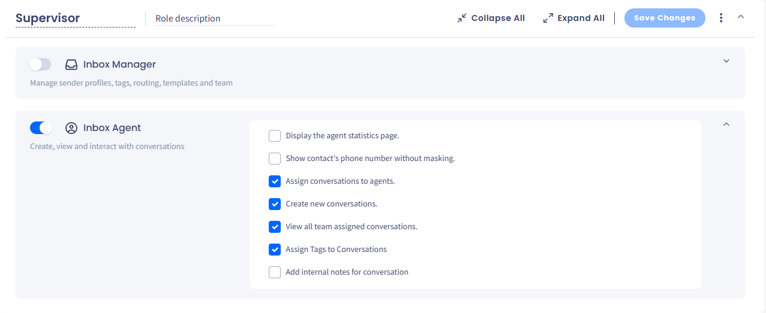Uncheck Create new conversations checkbox
This screenshot has width=766, height=313.
pyautogui.click(x=275, y=204)
